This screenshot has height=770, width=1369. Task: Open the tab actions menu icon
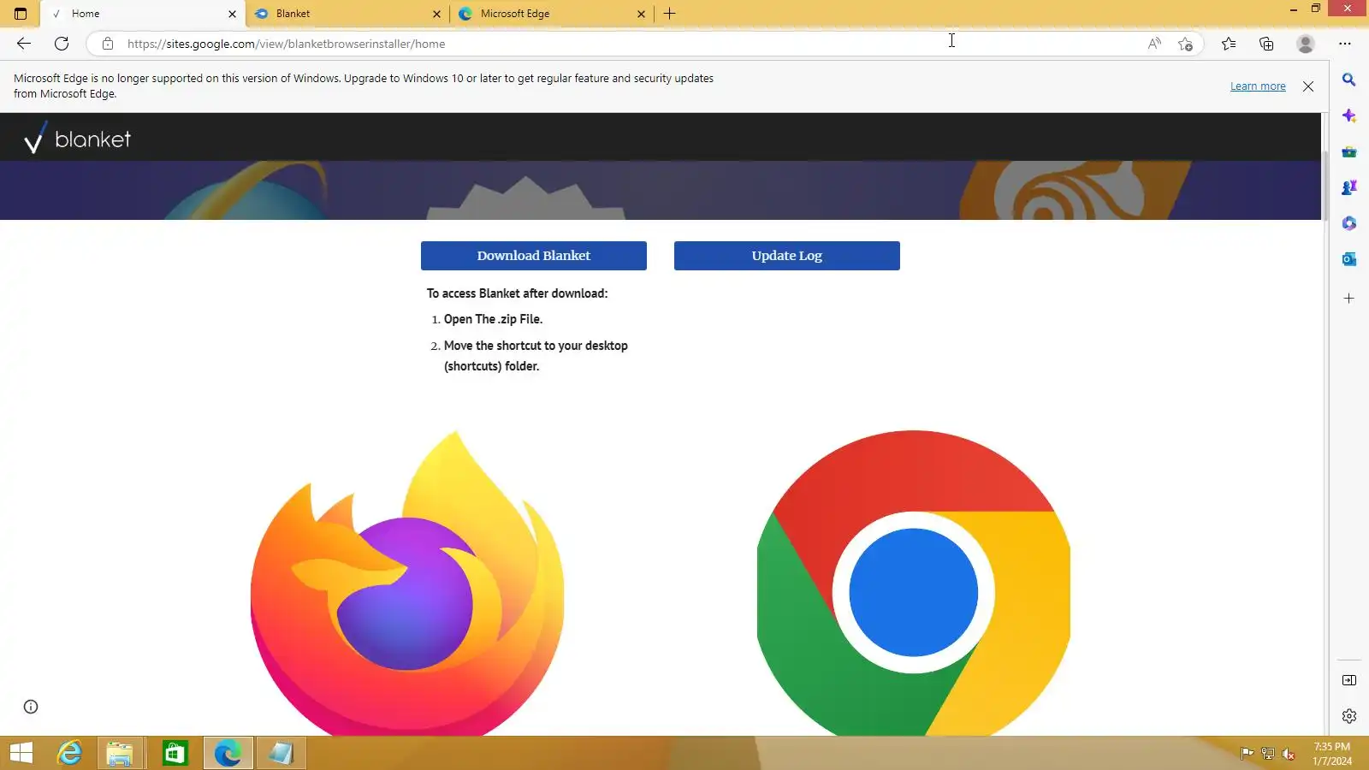(21, 14)
